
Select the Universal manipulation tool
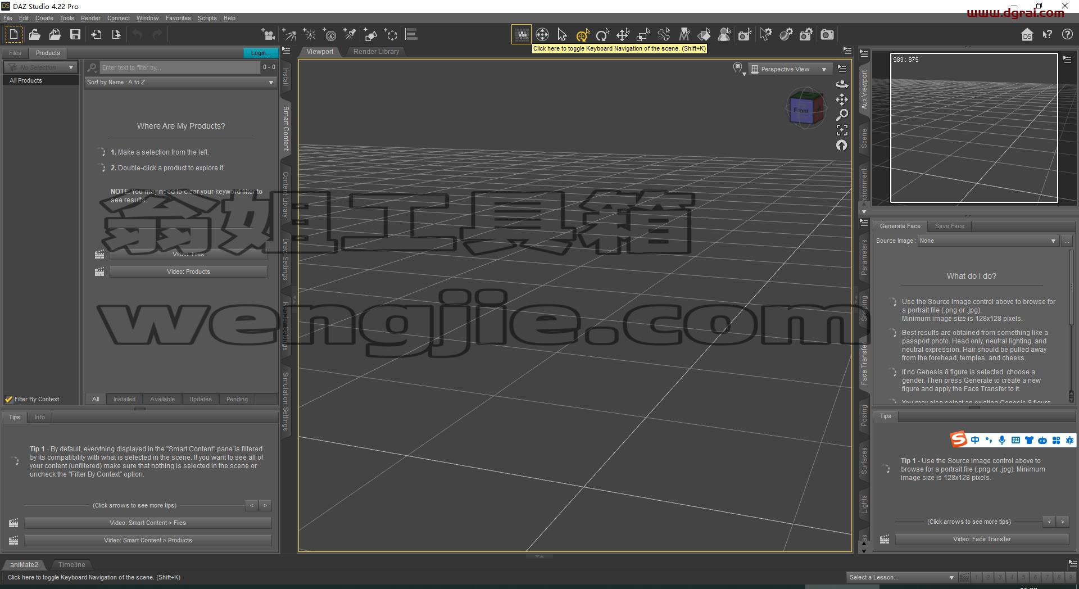(x=582, y=35)
